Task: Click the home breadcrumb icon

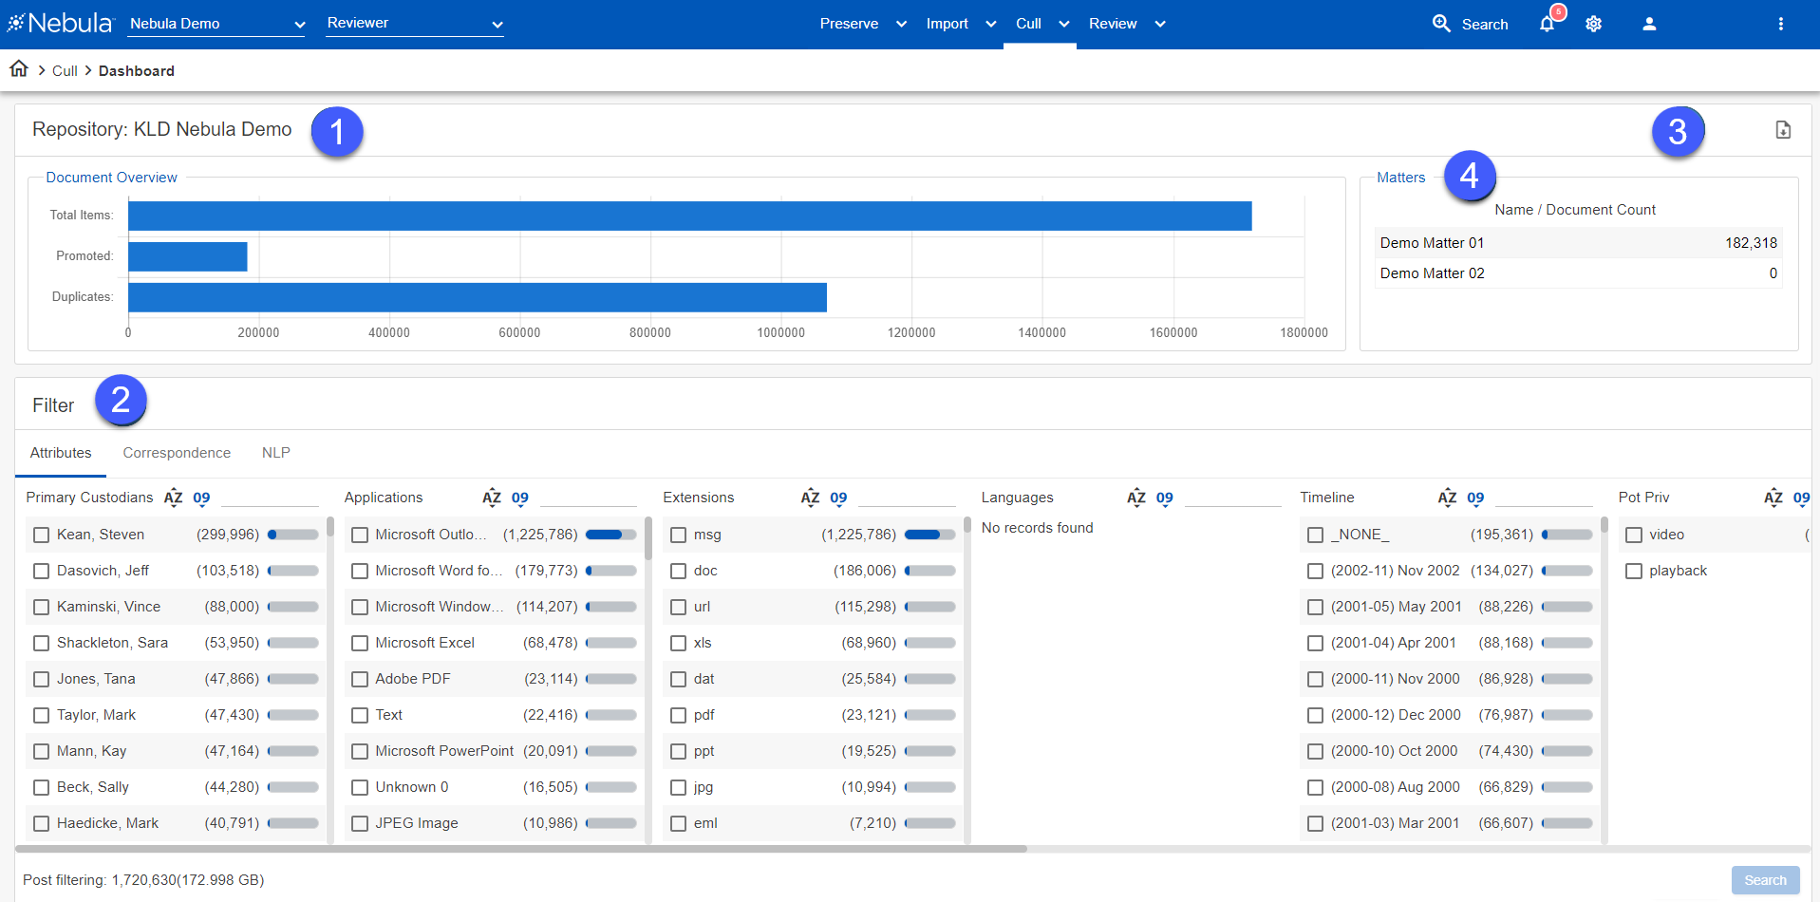Action: pyautogui.click(x=19, y=68)
